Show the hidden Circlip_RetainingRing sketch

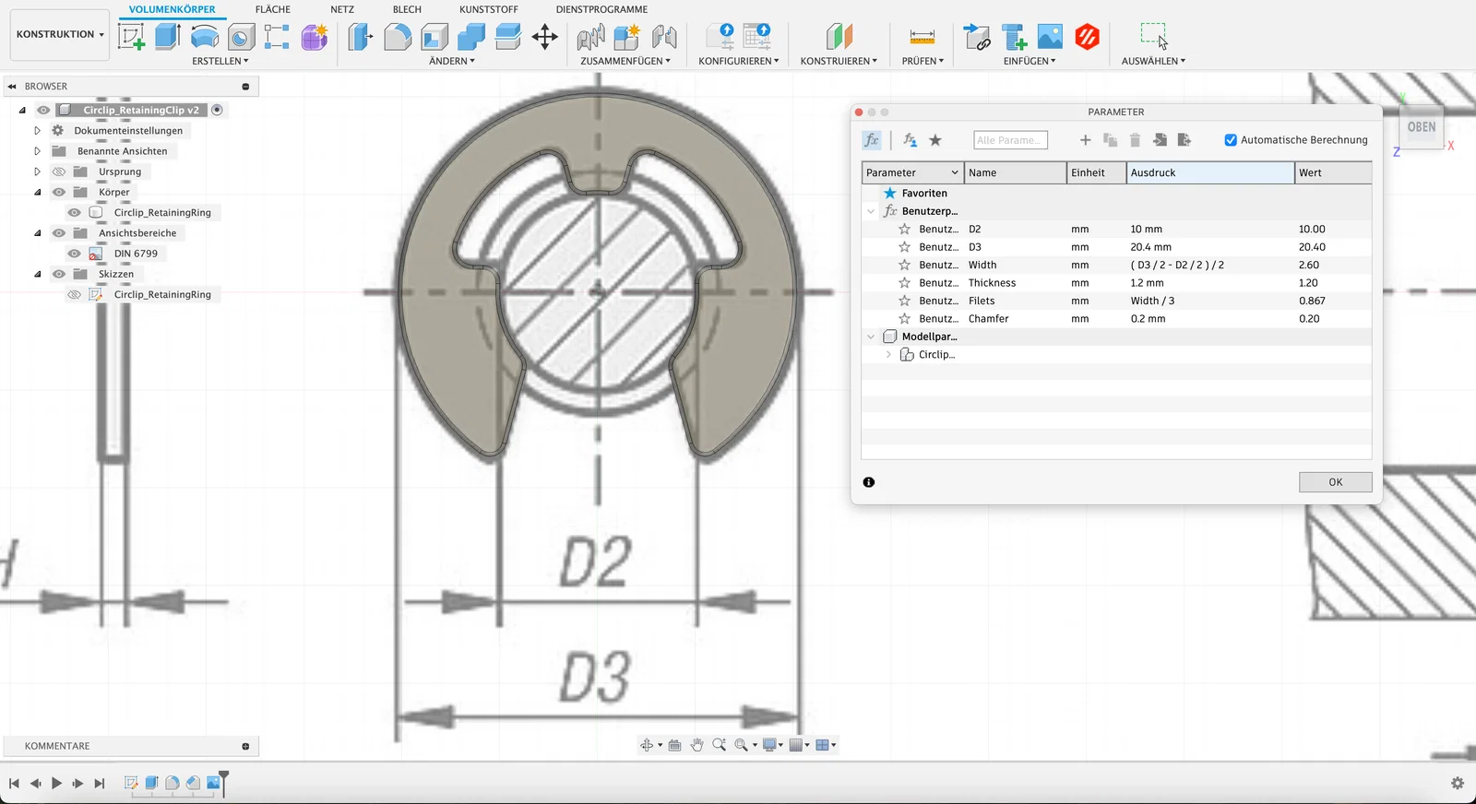(75, 295)
